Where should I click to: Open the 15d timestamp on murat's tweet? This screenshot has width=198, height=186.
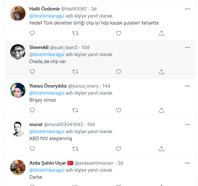pos(91,125)
